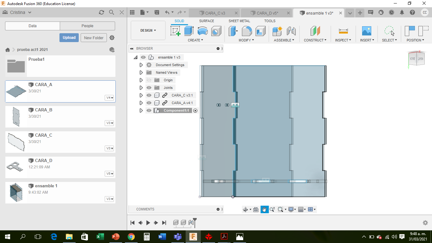This screenshot has height=243, width=432.
Task: Select the Joint tool
Action: click(291, 31)
